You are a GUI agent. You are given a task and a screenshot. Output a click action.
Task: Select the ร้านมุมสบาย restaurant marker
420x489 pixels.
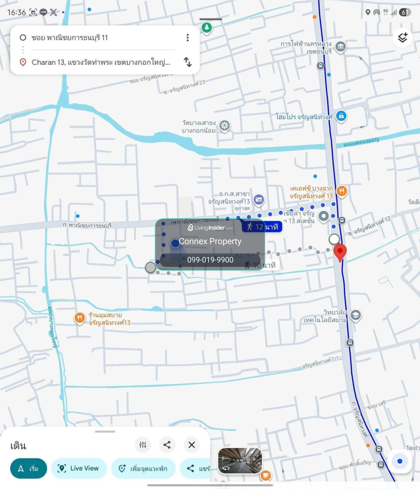pyautogui.click(x=79, y=318)
